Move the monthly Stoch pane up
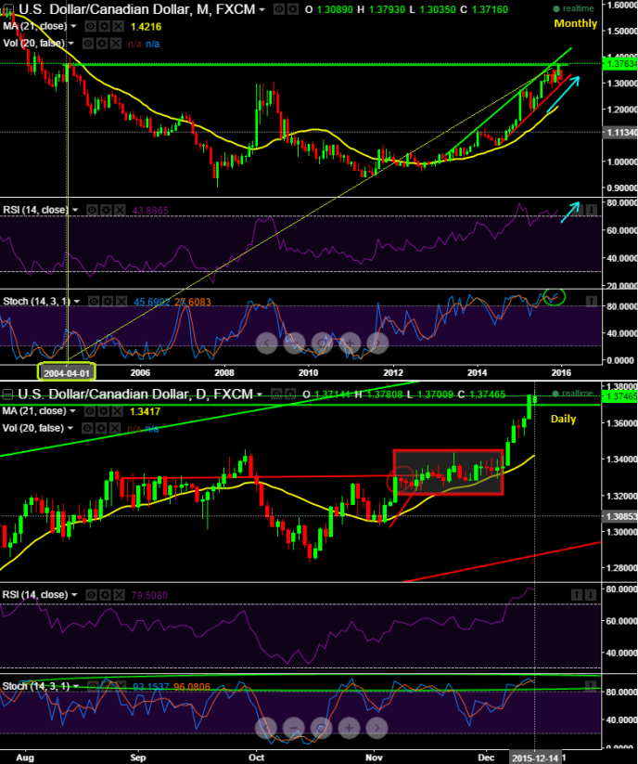 coord(591,302)
